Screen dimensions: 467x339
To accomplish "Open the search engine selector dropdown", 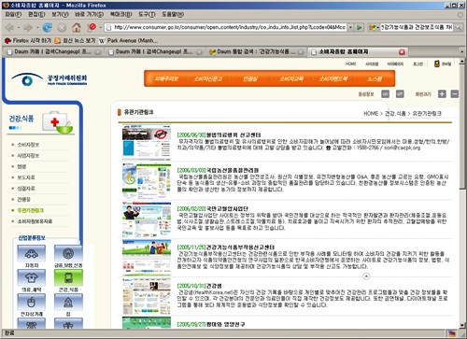I will (374, 28).
